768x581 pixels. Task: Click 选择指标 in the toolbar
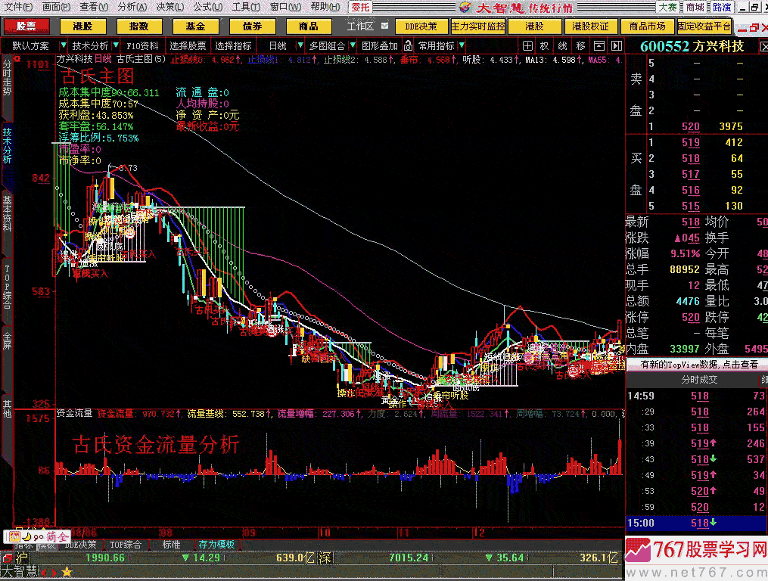(233, 45)
